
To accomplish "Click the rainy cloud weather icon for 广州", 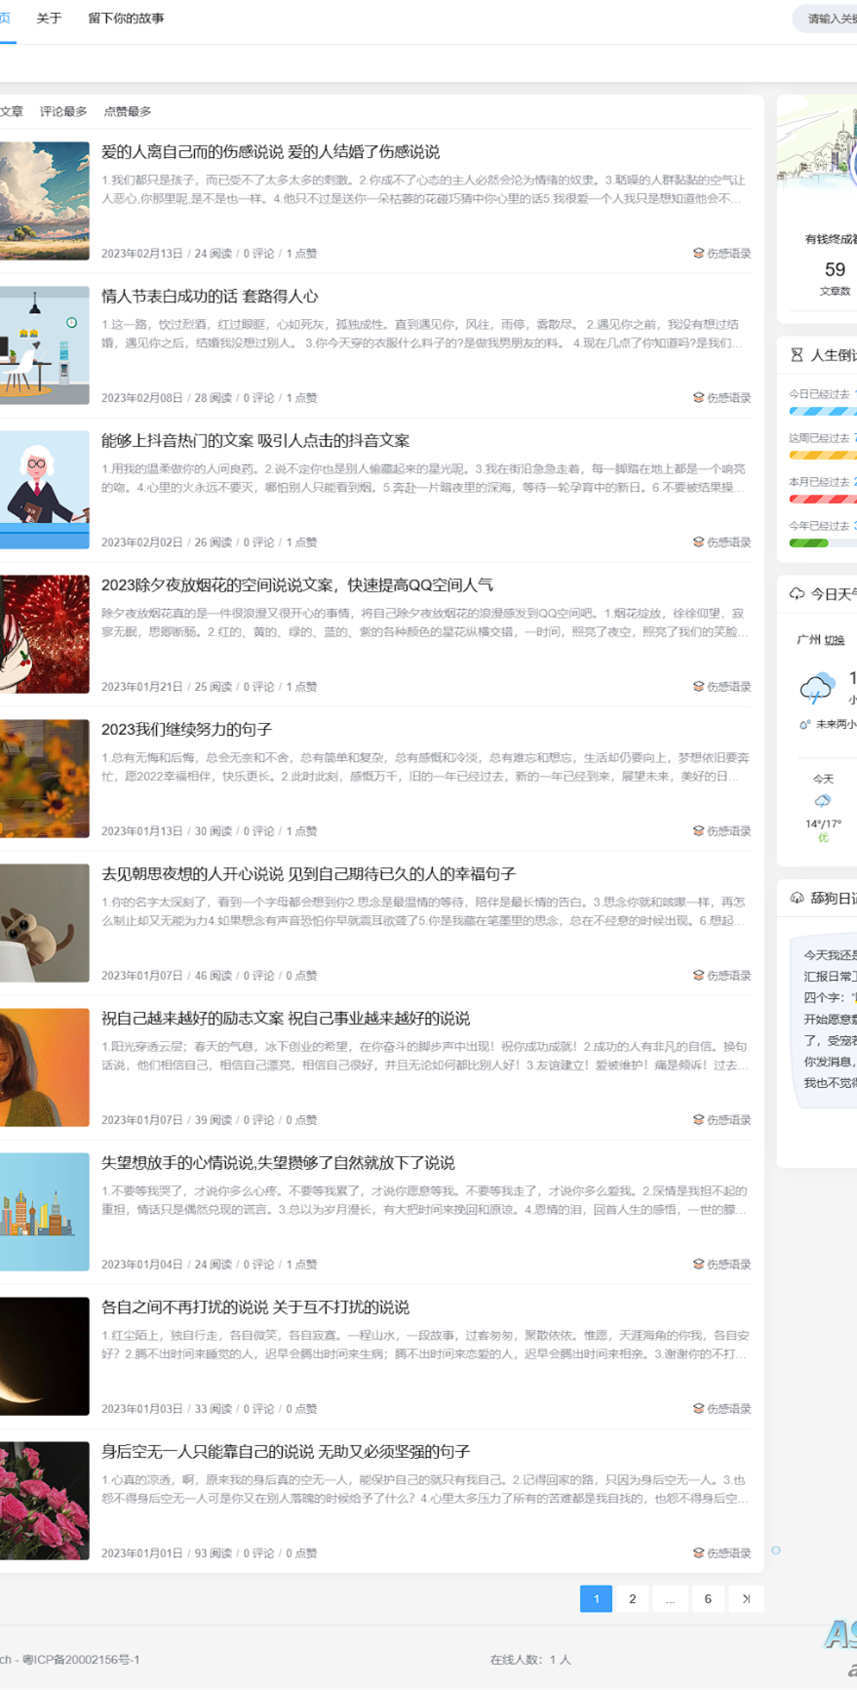I will click(x=816, y=688).
